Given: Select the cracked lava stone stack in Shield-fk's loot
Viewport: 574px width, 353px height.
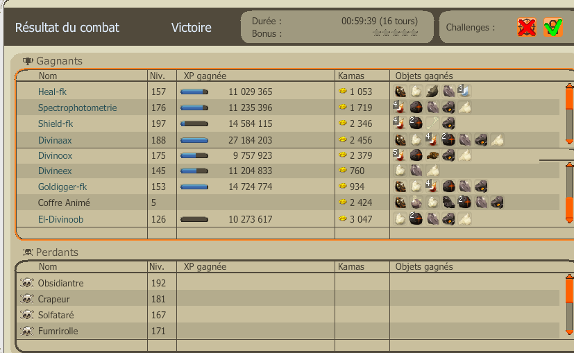Looking at the screenshot, I should point(416,123).
